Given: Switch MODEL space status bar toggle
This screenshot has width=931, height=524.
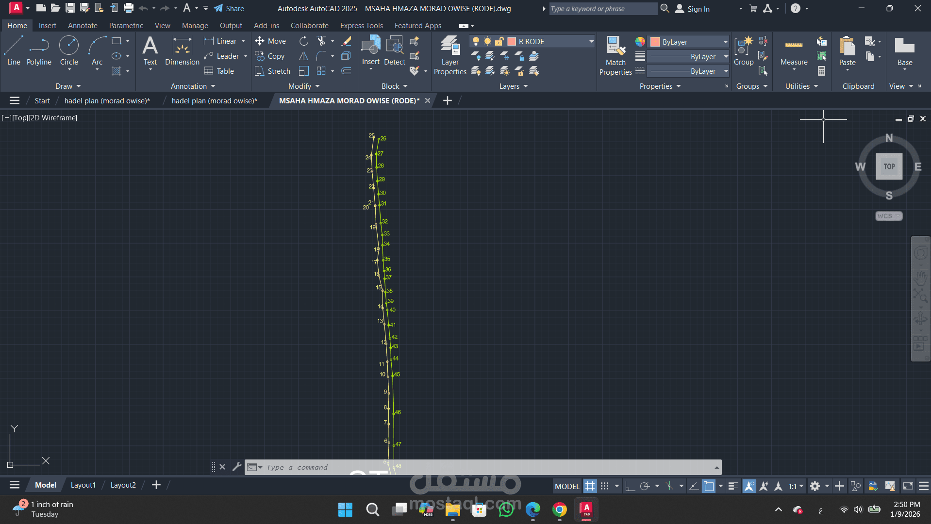Looking at the screenshot, I should [x=567, y=486].
